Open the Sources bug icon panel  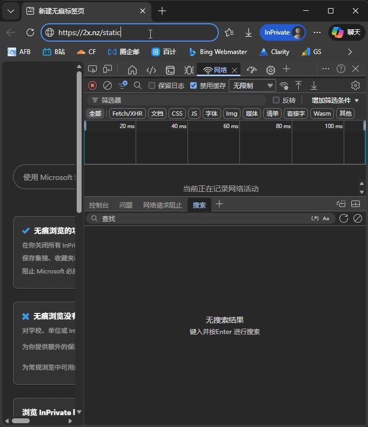tap(189, 70)
